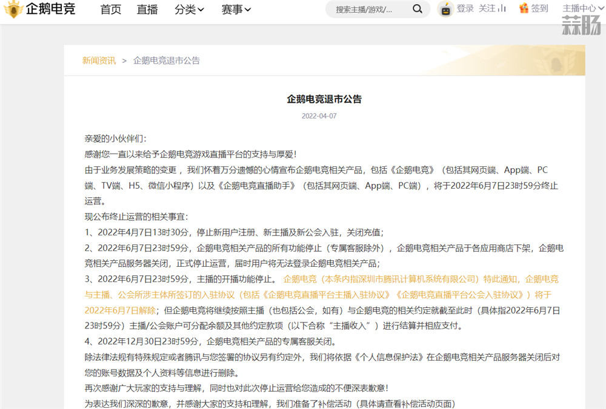Click the 企鹅电竞退市公告 breadcrumb text
This screenshot has height=409, width=606.
coord(167,61)
